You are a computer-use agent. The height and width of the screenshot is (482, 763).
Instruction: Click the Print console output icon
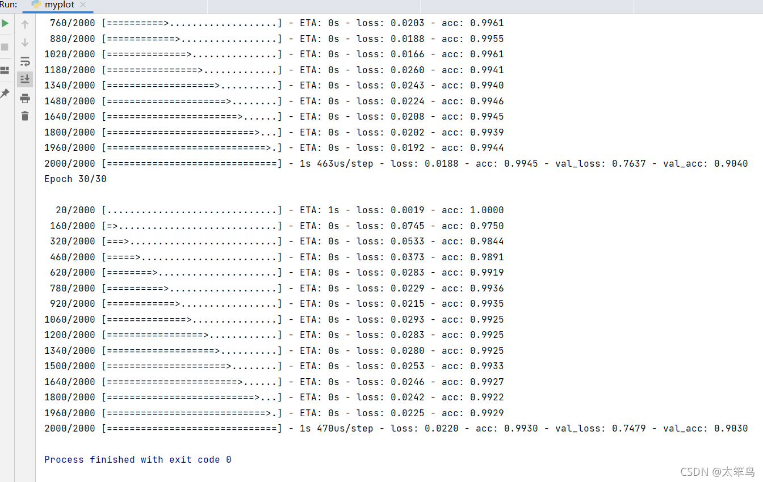pos(25,98)
